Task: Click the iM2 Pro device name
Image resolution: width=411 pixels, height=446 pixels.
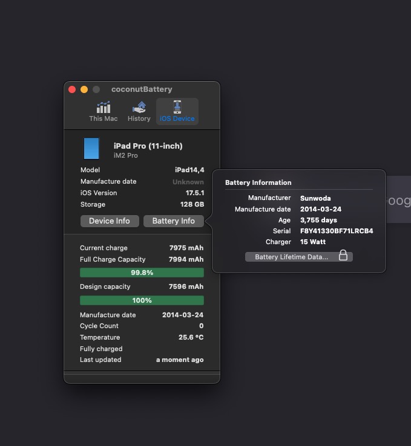Action: click(126, 155)
